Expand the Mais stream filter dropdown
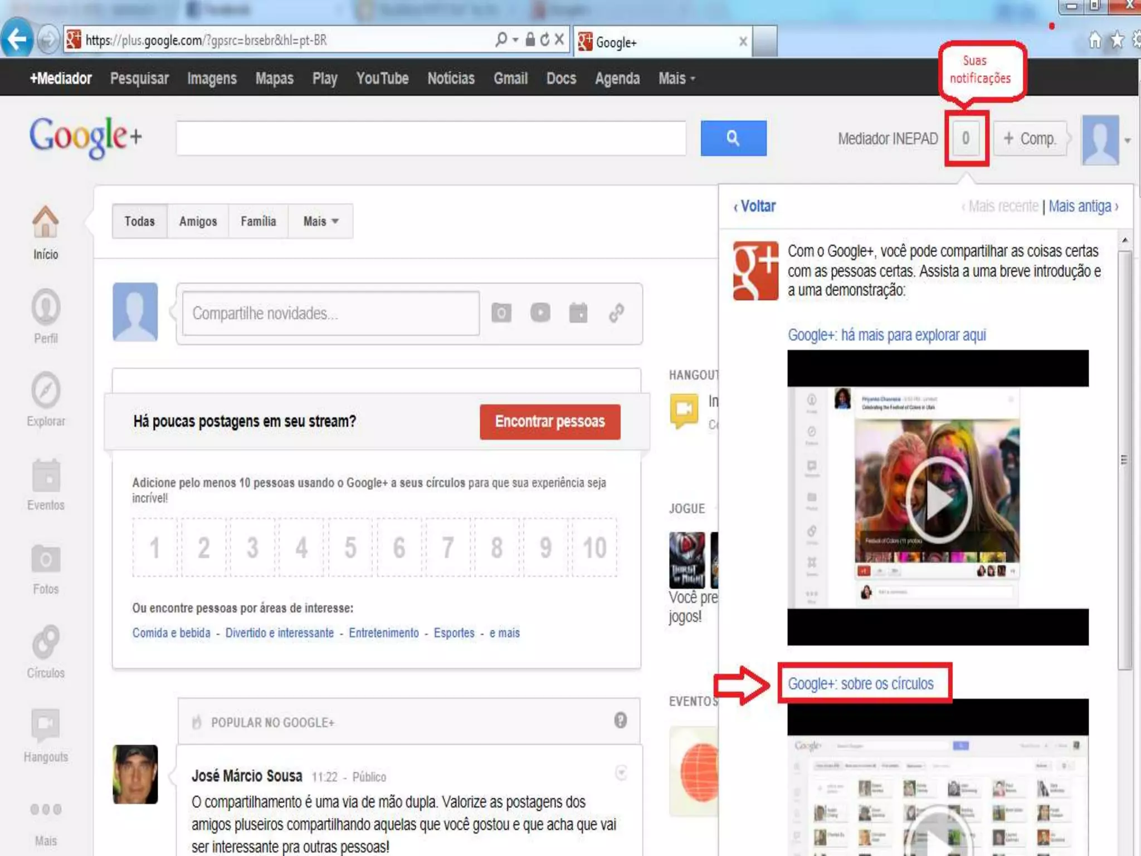The width and height of the screenshot is (1141, 856). (x=320, y=221)
